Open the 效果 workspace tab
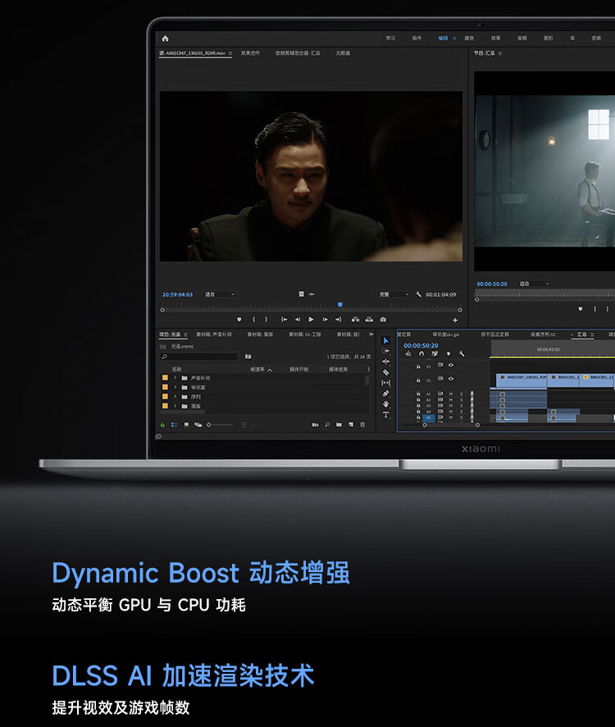This screenshot has height=727, width=615. (x=496, y=38)
